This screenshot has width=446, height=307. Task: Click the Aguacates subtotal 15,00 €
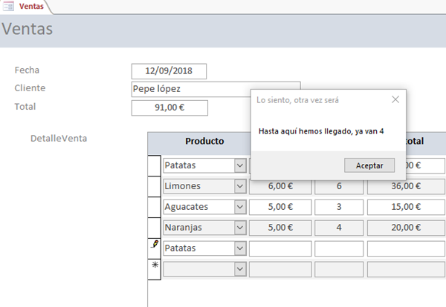406,207
